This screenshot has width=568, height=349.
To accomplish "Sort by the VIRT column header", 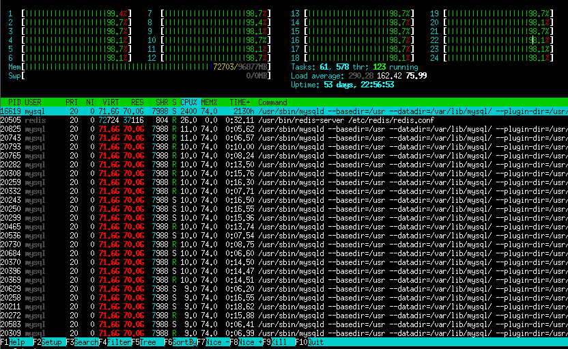I will click(111, 102).
